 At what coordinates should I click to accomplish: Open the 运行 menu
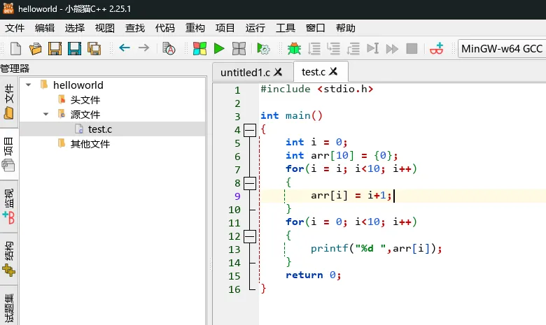[255, 28]
